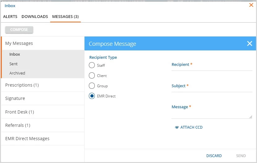Screen dimensions: 257x163
Task: Discard the message draft
Action: tap(214, 156)
